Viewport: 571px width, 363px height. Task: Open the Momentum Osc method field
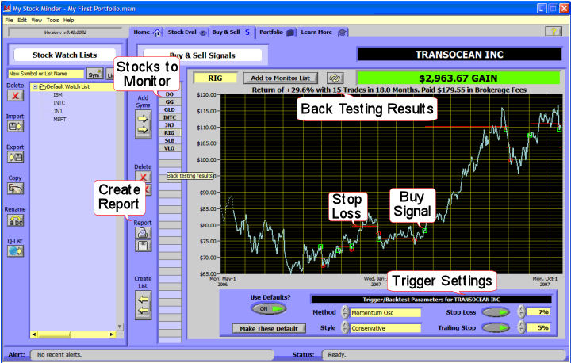385,313
